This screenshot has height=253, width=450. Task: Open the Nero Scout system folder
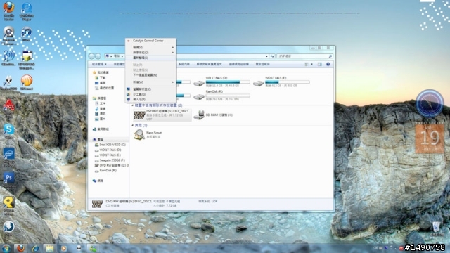(148, 134)
